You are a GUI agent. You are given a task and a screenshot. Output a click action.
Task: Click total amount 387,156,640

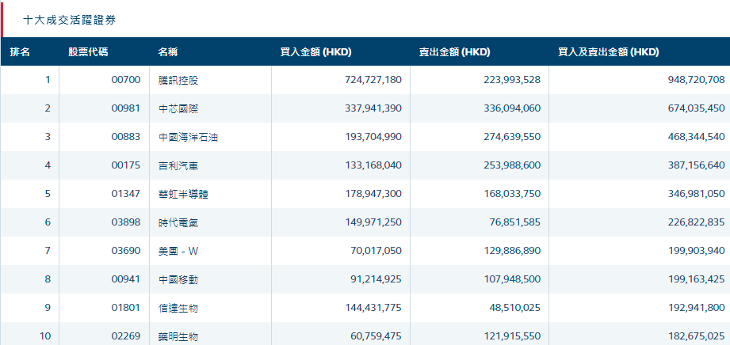697,165
